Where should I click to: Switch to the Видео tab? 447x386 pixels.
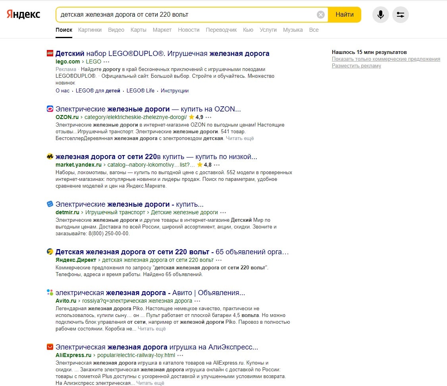(116, 30)
